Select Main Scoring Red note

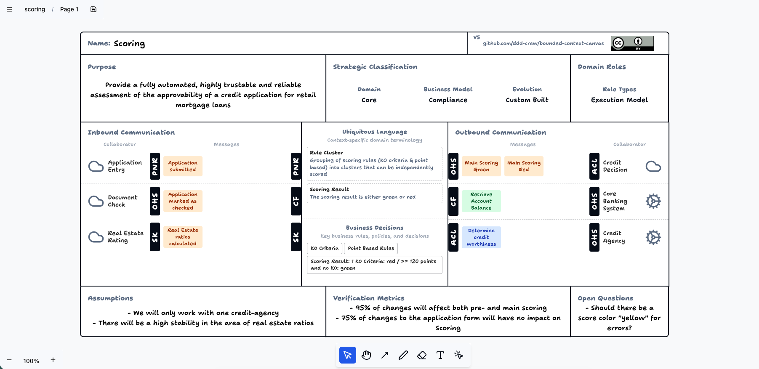(x=524, y=166)
